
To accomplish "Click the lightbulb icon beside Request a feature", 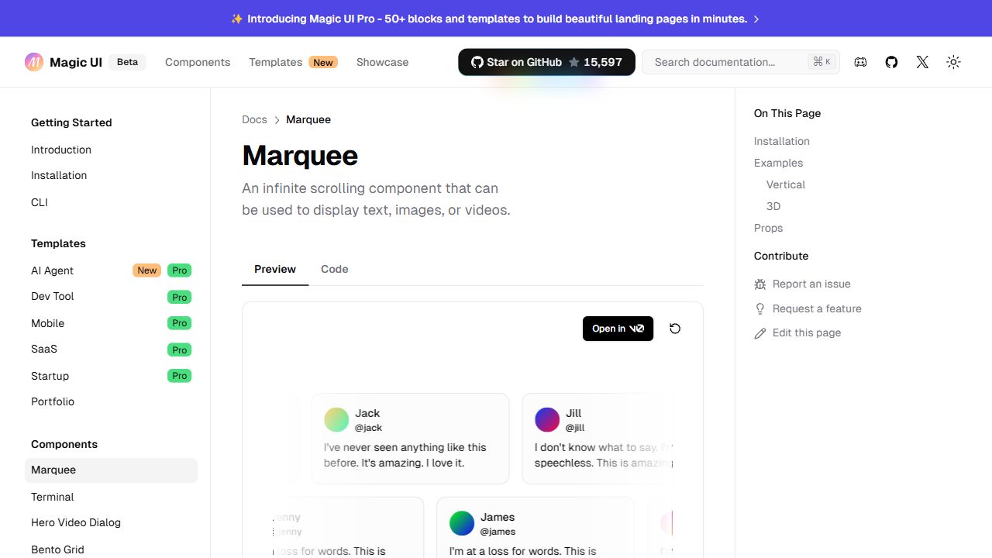I will (760, 308).
